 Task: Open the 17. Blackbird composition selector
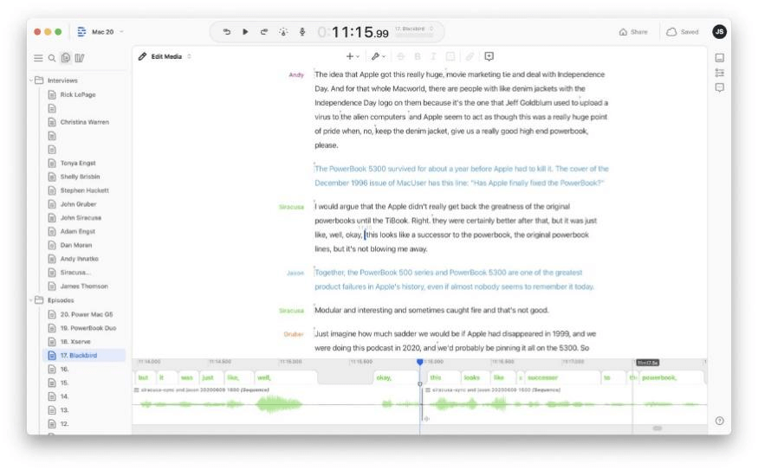pos(414,29)
